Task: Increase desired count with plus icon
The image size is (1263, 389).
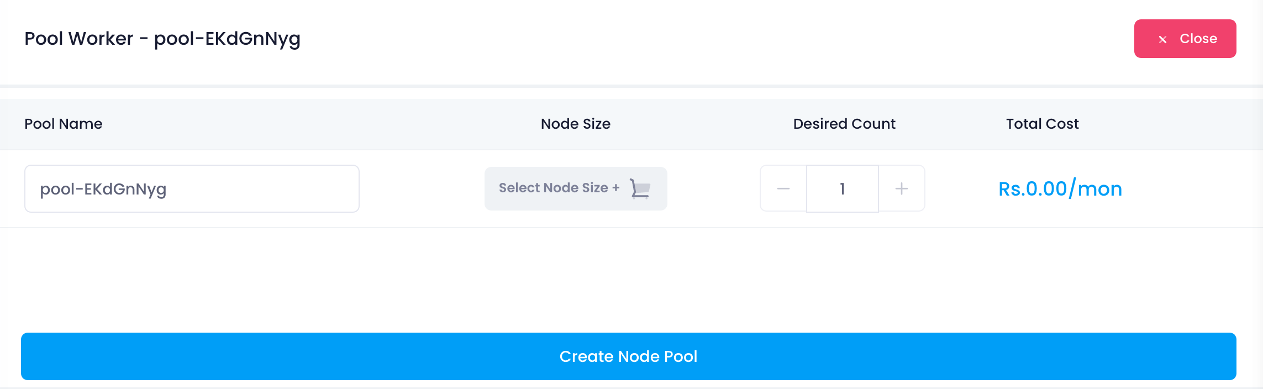Action: coord(902,188)
